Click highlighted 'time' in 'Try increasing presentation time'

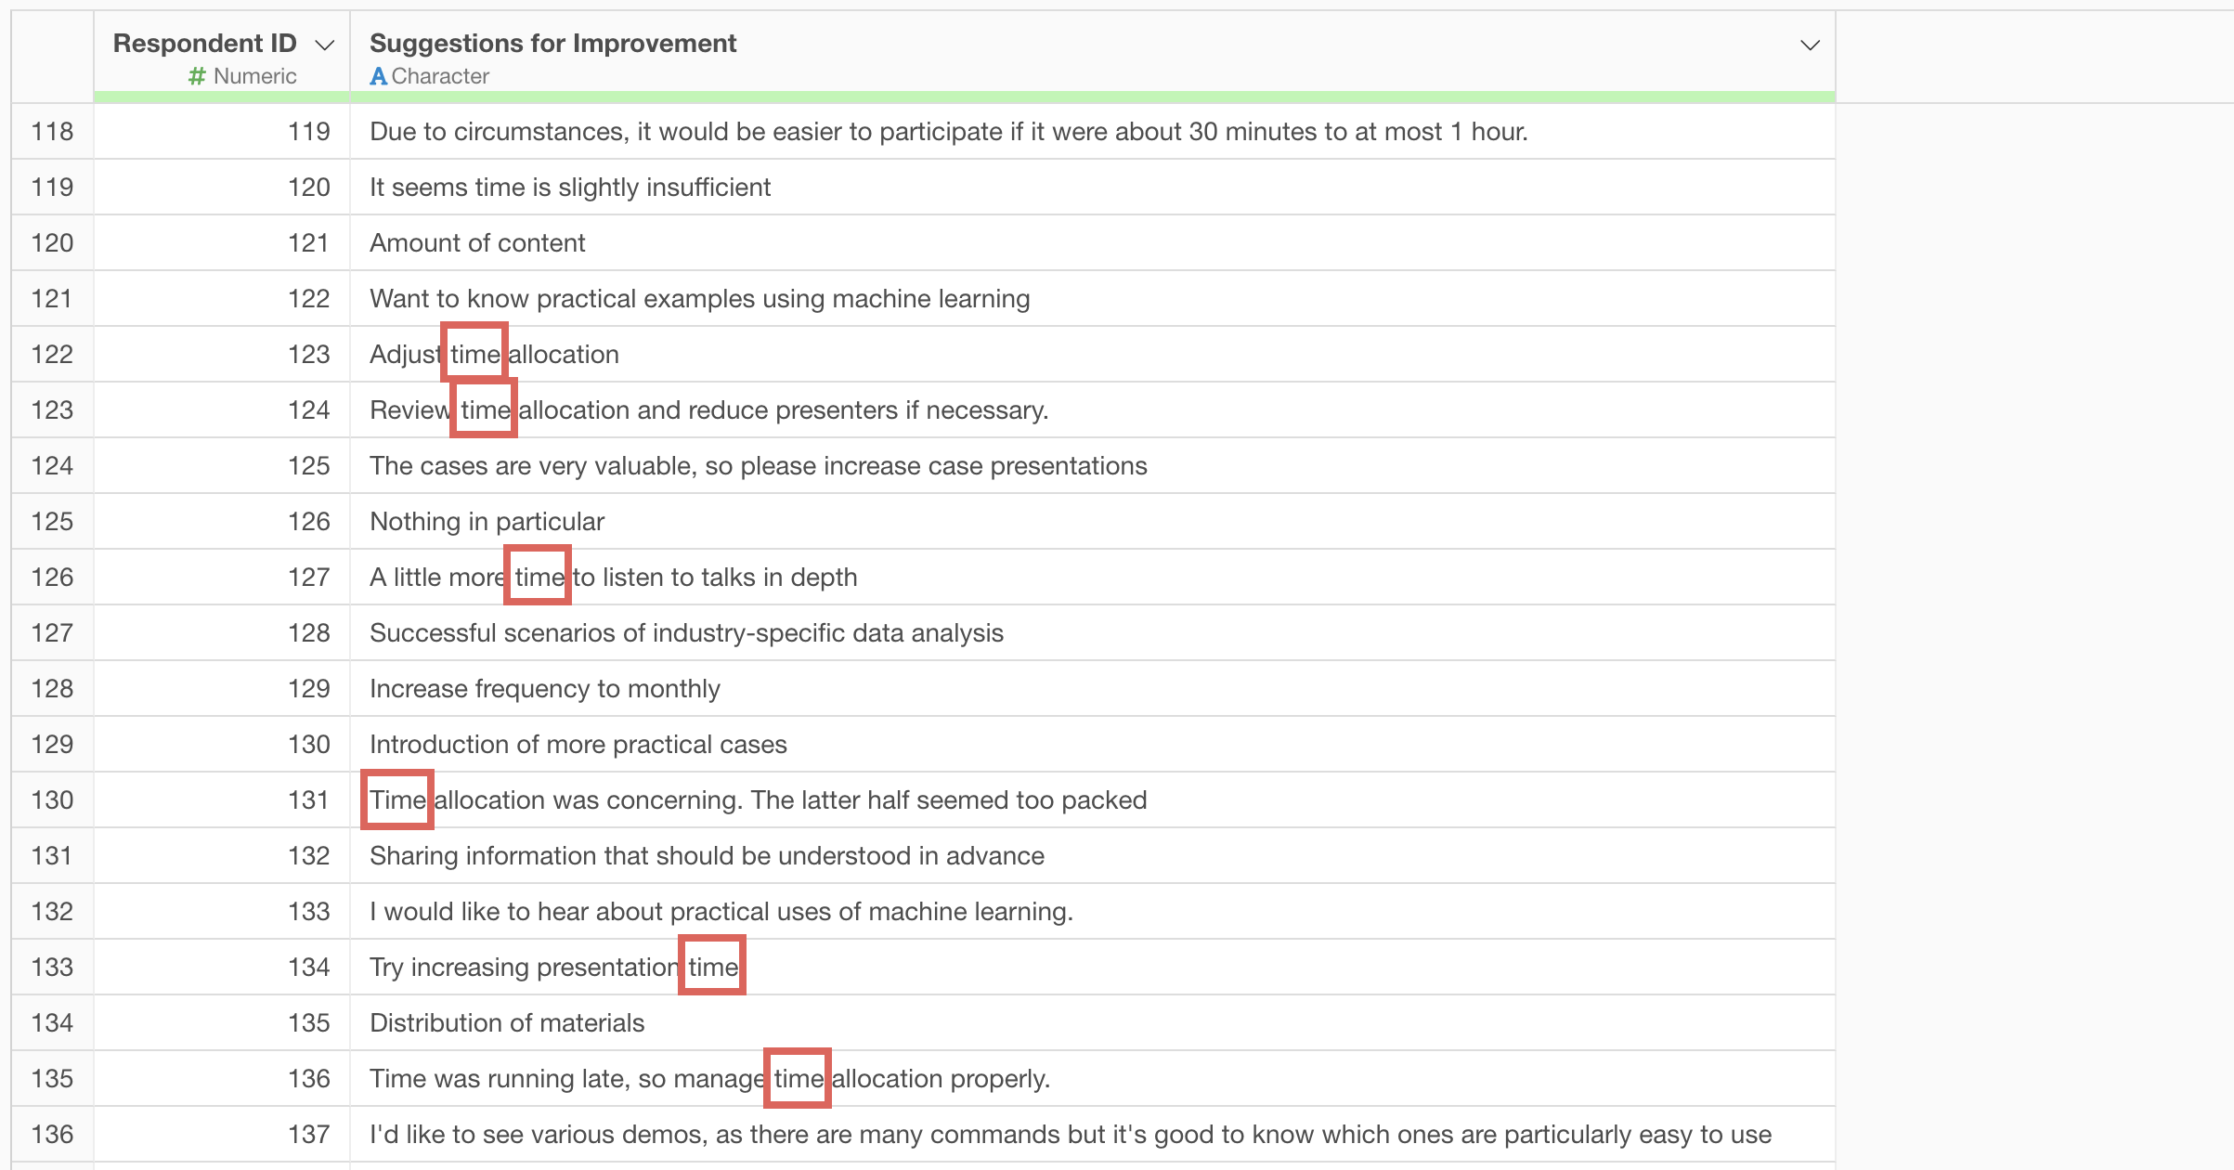(x=712, y=966)
